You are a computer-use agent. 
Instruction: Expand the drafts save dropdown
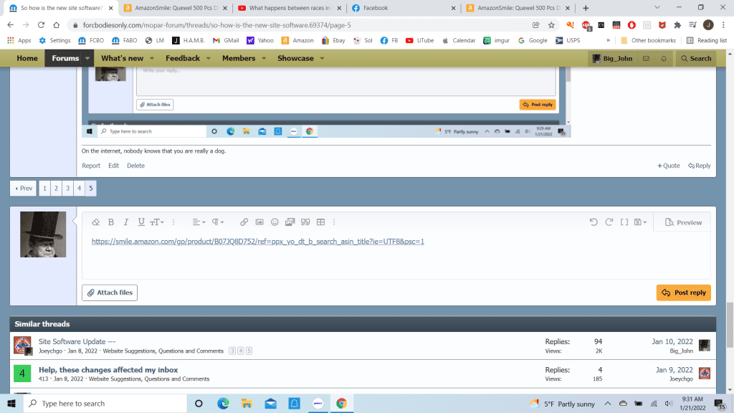point(640,222)
